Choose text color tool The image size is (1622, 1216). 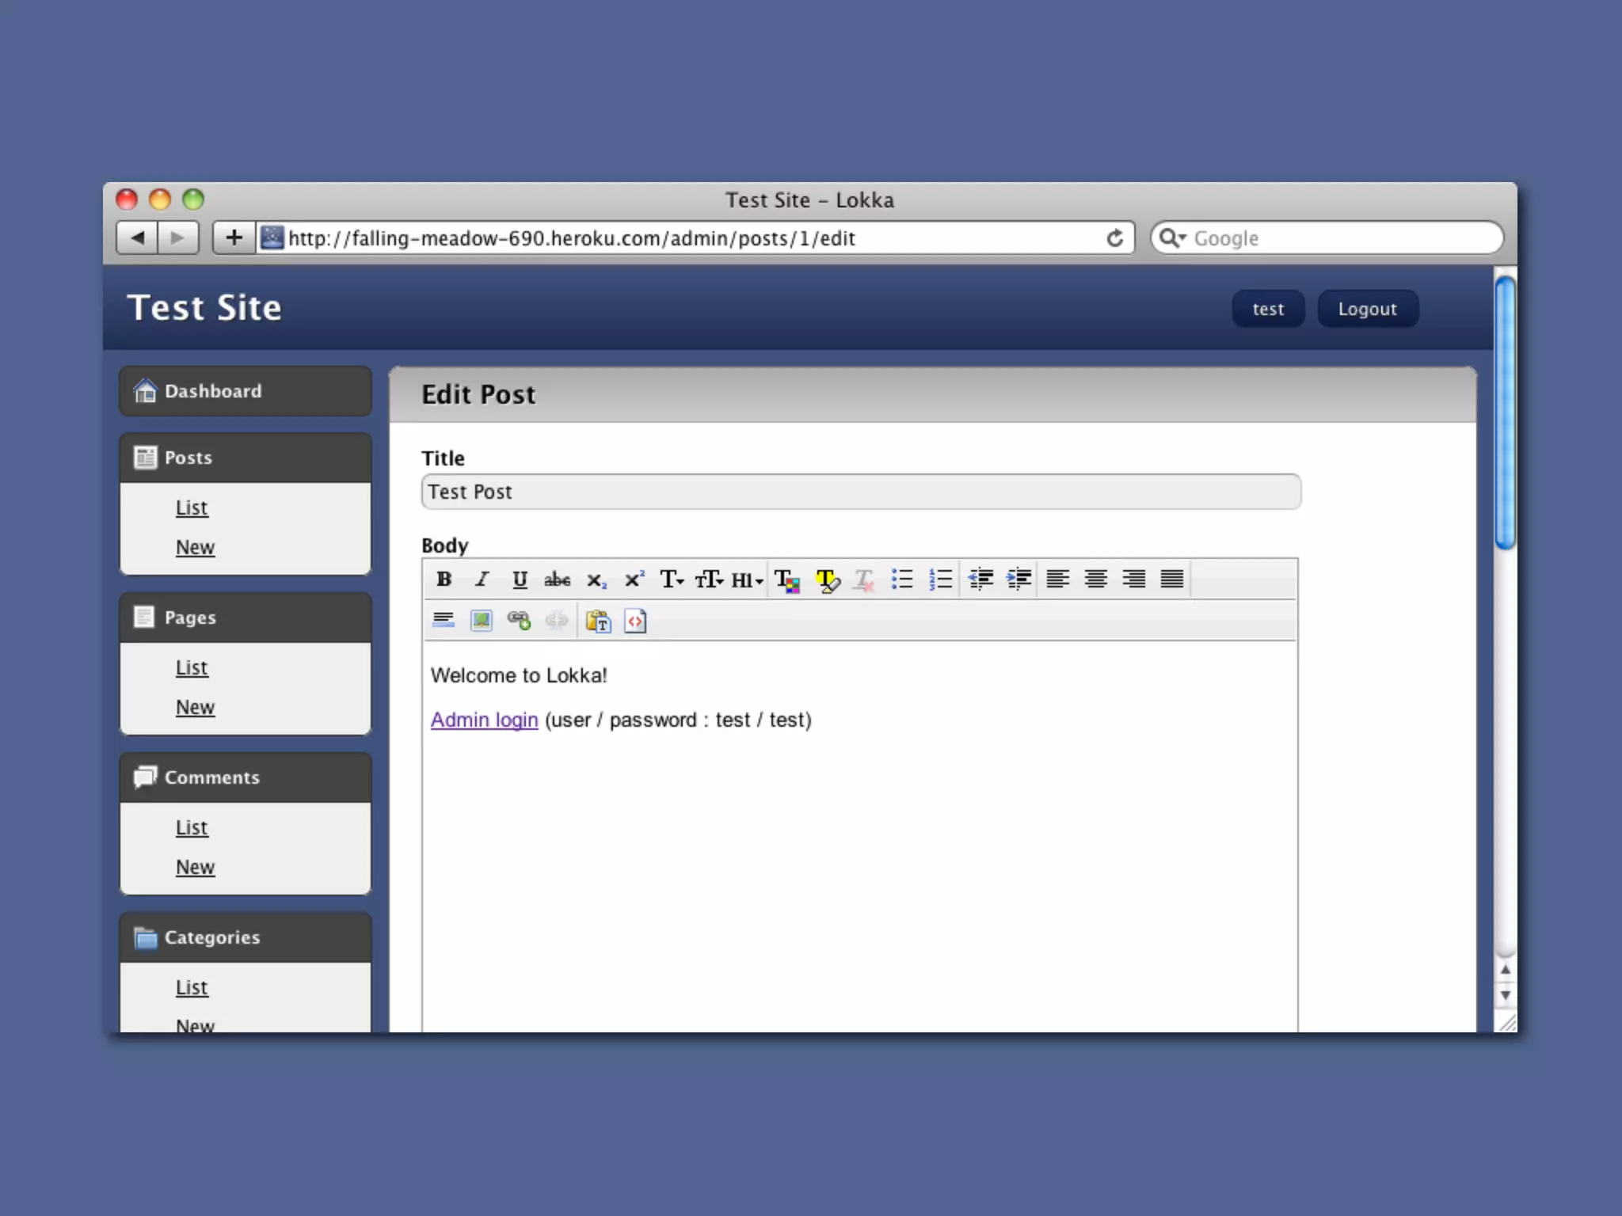787,580
